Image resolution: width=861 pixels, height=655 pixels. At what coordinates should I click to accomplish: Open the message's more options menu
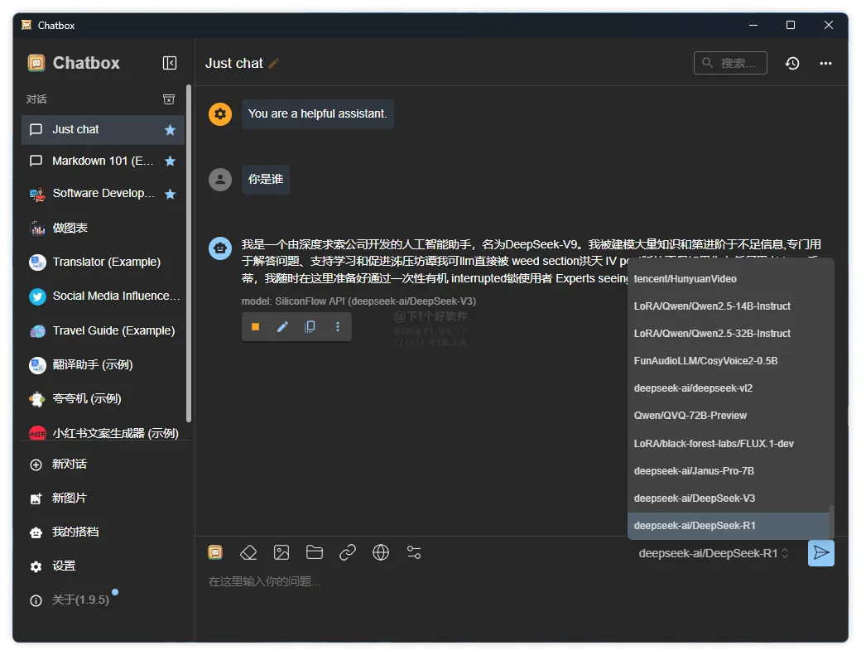point(337,327)
